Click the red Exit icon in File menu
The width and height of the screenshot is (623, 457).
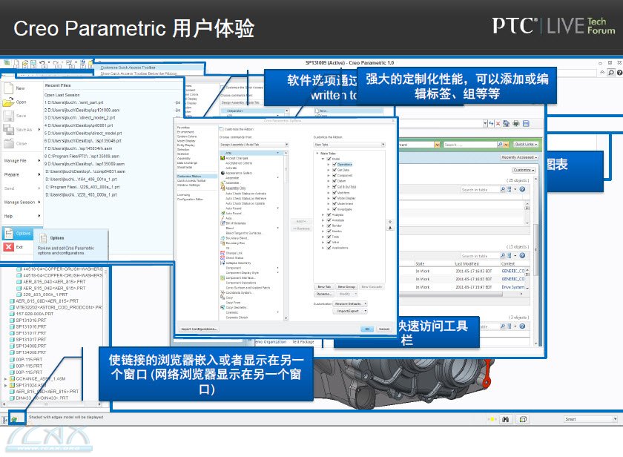click(9, 247)
